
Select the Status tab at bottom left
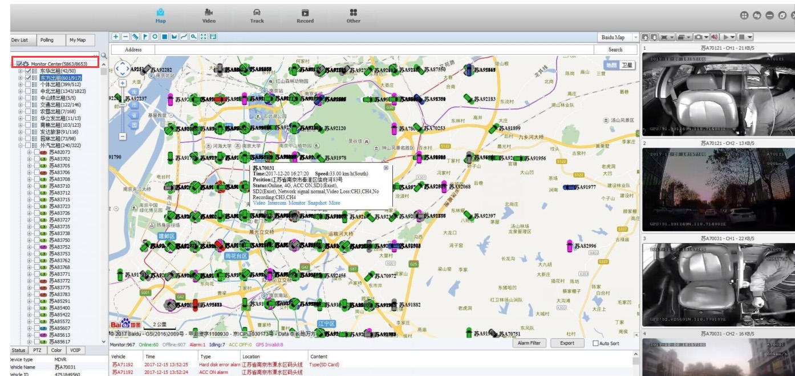pyautogui.click(x=18, y=350)
